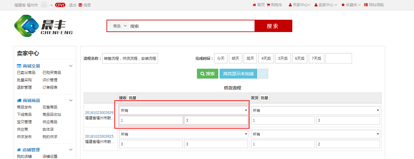Select the 今天 completion time option
414x159 pixels.
point(221,58)
